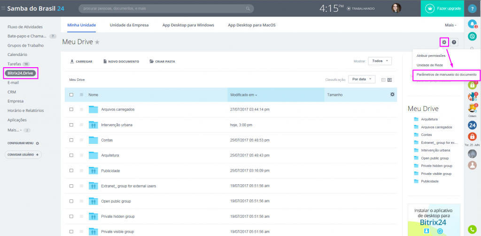The width and height of the screenshot is (481, 236).
Task: Toggle the select-all checkbox in header
Action: point(71,95)
